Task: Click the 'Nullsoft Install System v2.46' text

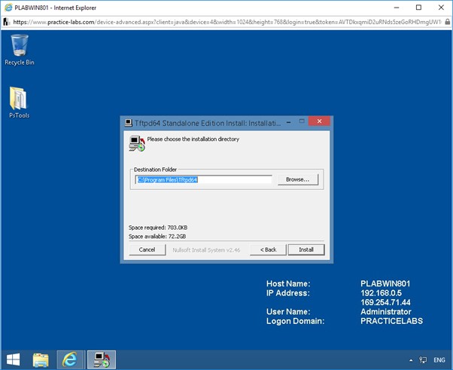Action: coord(206,250)
